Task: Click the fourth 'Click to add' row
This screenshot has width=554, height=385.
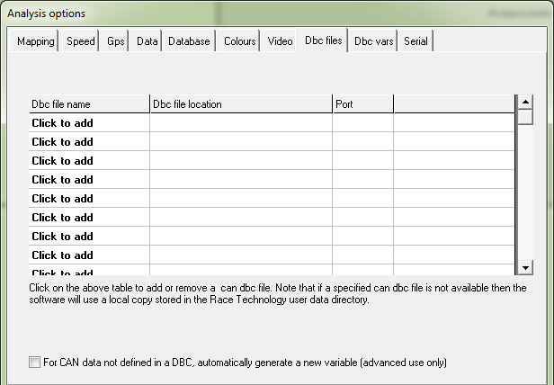Action: point(62,180)
